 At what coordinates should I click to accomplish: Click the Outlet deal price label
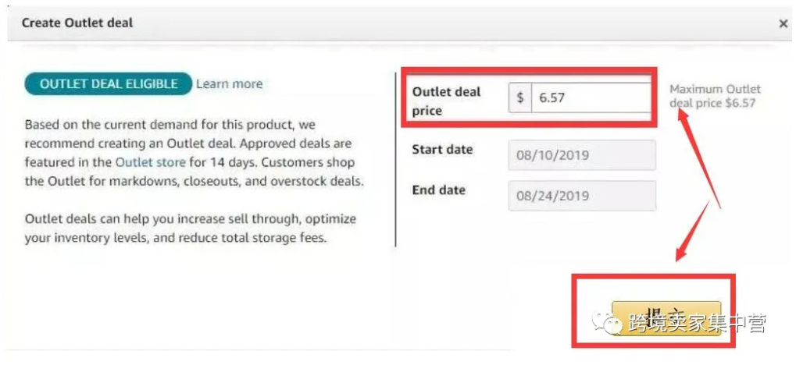coord(446,101)
